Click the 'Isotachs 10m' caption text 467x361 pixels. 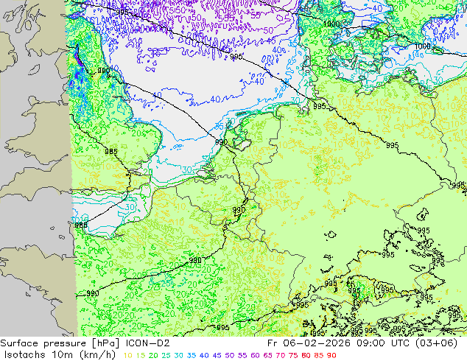coord(40,355)
